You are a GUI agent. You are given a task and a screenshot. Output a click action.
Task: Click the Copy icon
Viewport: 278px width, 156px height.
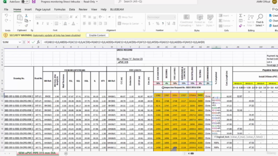click(x=26, y=21)
